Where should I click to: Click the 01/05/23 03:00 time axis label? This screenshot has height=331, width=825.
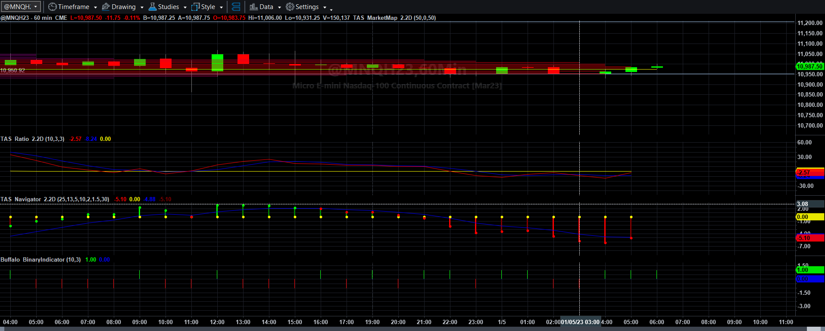pyautogui.click(x=580, y=322)
